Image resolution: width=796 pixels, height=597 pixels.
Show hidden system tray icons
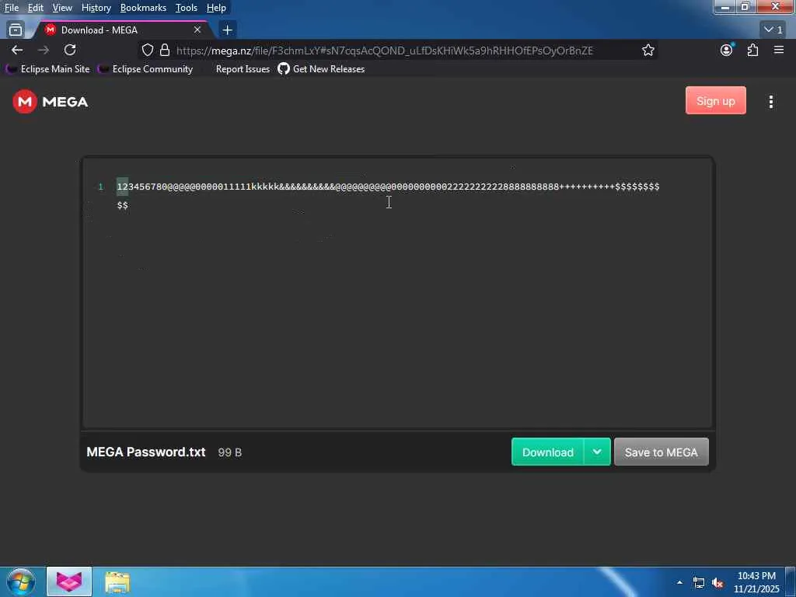tap(679, 582)
